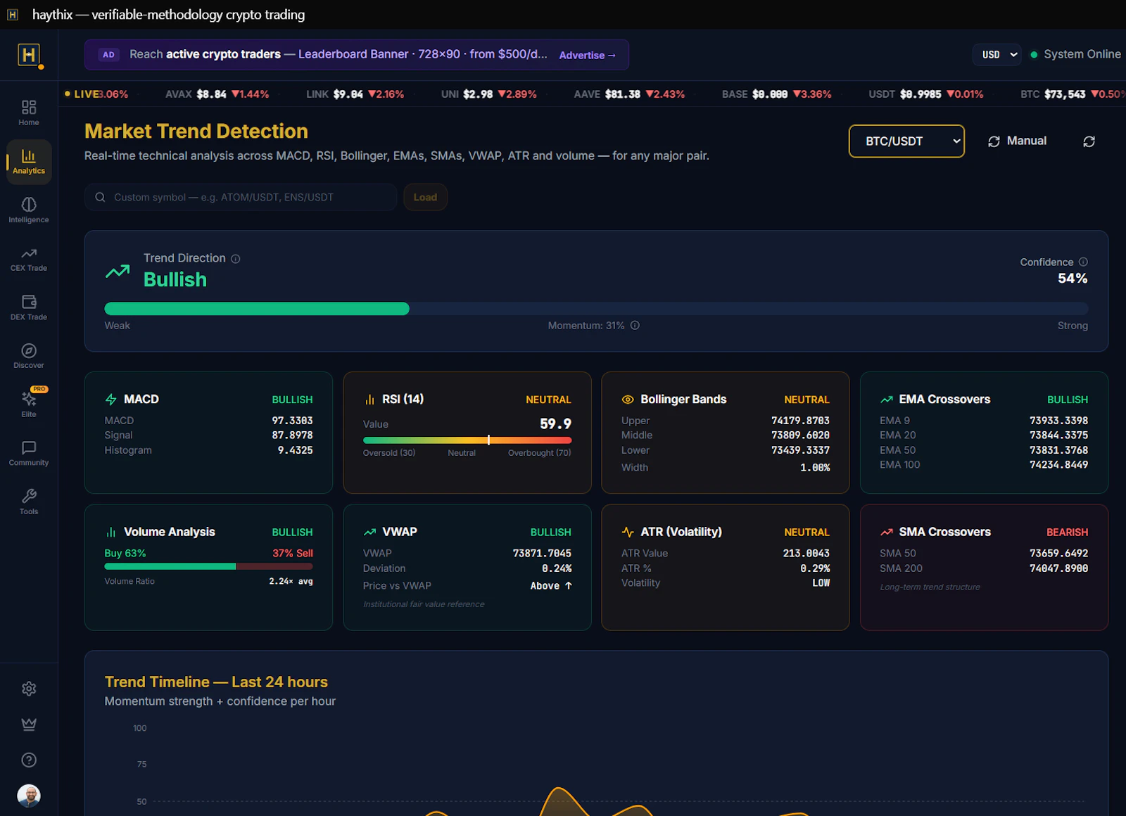
Task: Open the settings gear in sidebar
Action: [29, 689]
